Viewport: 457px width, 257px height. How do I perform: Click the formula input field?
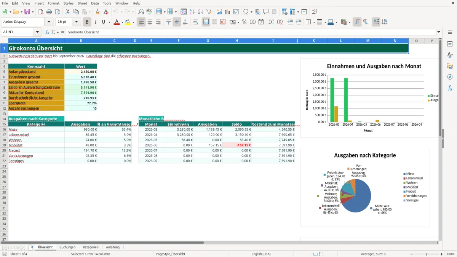click(x=251, y=32)
